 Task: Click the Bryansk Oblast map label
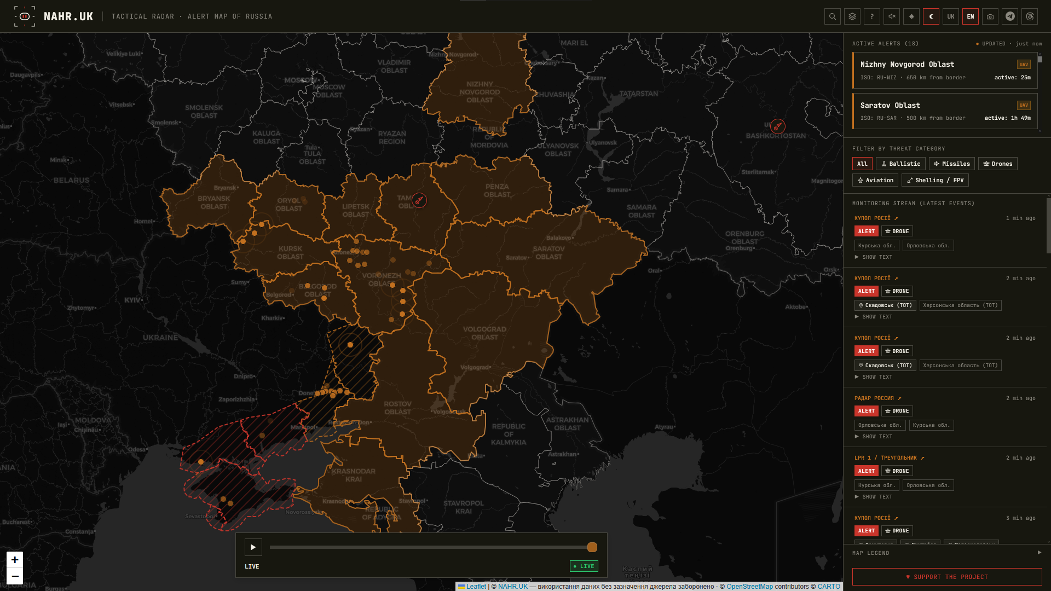point(213,202)
